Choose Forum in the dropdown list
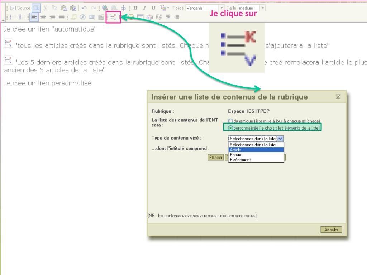The image size is (367, 275). (x=256, y=155)
